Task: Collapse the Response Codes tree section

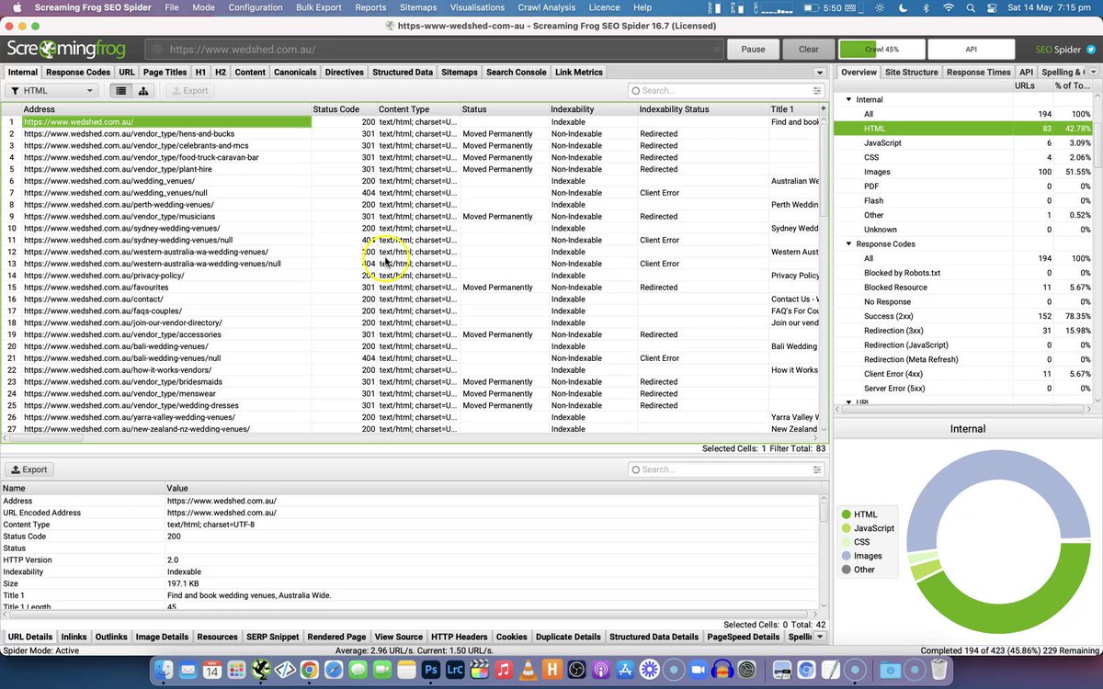Action: coord(848,244)
